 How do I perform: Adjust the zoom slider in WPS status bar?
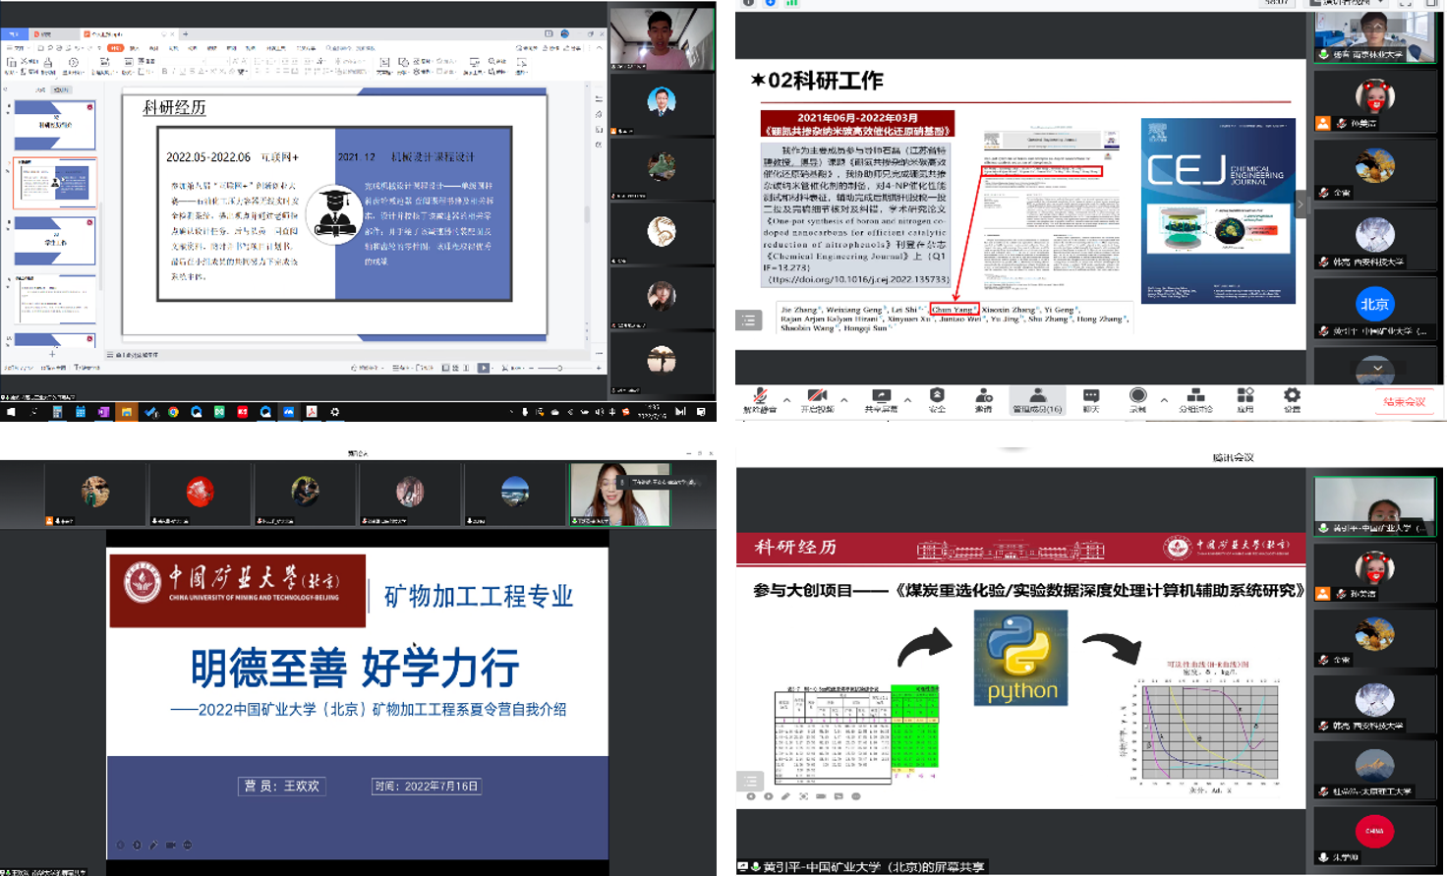(559, 368)
